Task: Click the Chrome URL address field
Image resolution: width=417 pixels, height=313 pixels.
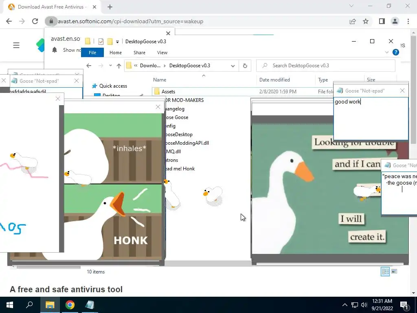Action: 195,21
